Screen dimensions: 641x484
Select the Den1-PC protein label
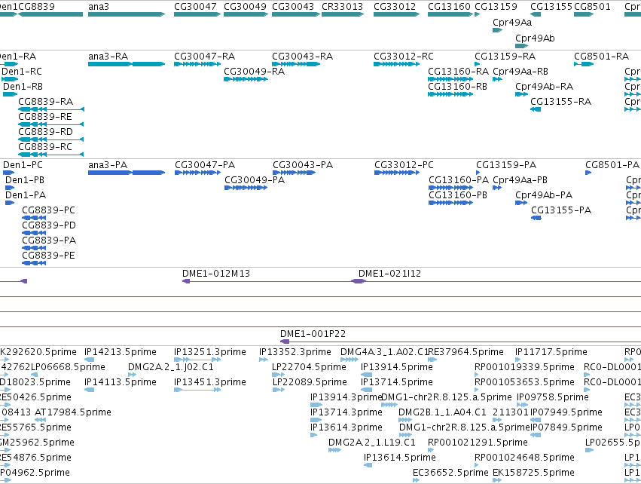(23, 165)
